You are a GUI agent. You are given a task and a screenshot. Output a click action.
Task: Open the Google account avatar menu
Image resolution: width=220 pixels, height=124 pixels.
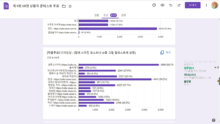(x=215, y=5)
